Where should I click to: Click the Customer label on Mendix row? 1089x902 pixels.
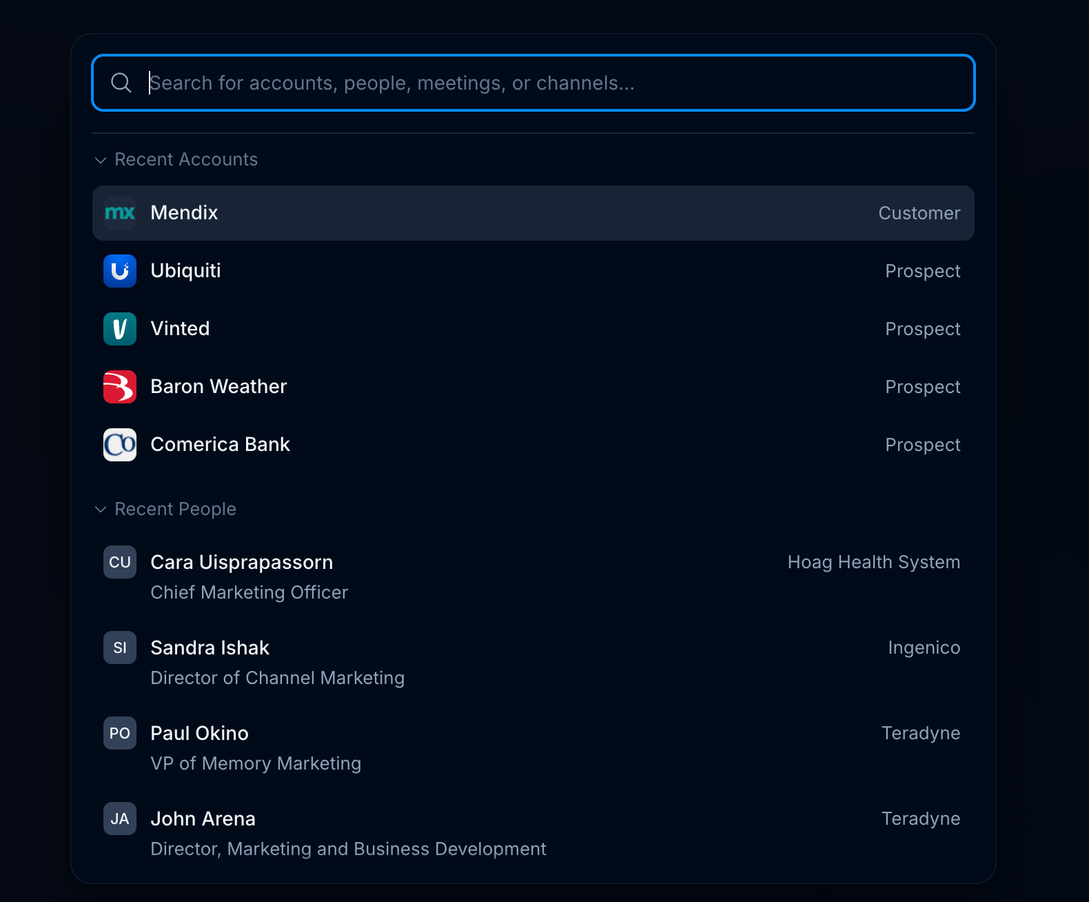(x=919, y=213)
